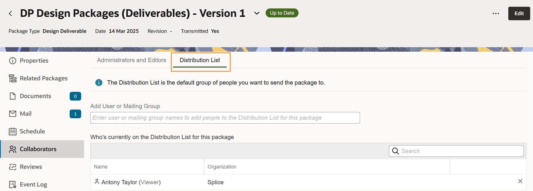The image size is (533, 191).
Task: Expand the package version dropdown chevron
Action: [x=257, y=13]
